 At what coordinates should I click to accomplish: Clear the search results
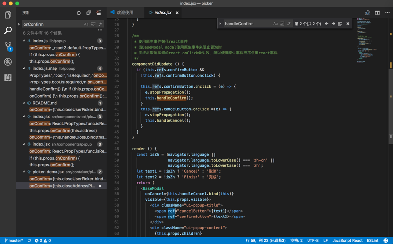point(99,13)
